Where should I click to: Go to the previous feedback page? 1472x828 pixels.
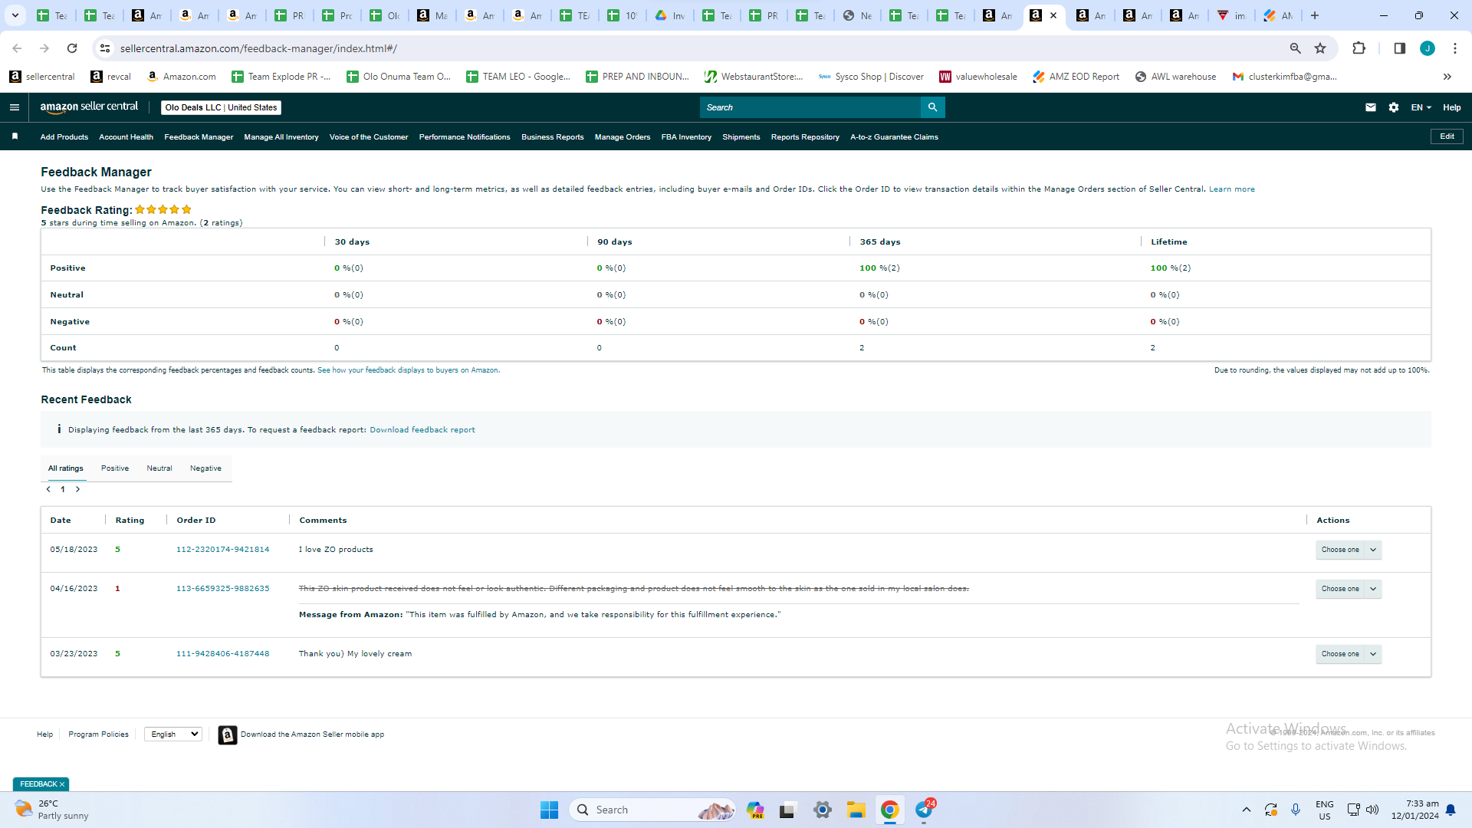click(48, 489)
